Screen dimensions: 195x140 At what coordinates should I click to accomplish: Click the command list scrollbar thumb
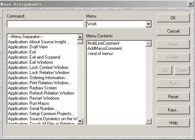click(80, 42)
